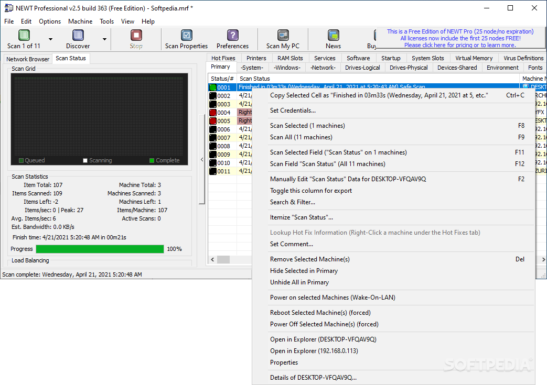Open the Software tab
This screenshot has height=385, width=547.
(x=358, y=58)
